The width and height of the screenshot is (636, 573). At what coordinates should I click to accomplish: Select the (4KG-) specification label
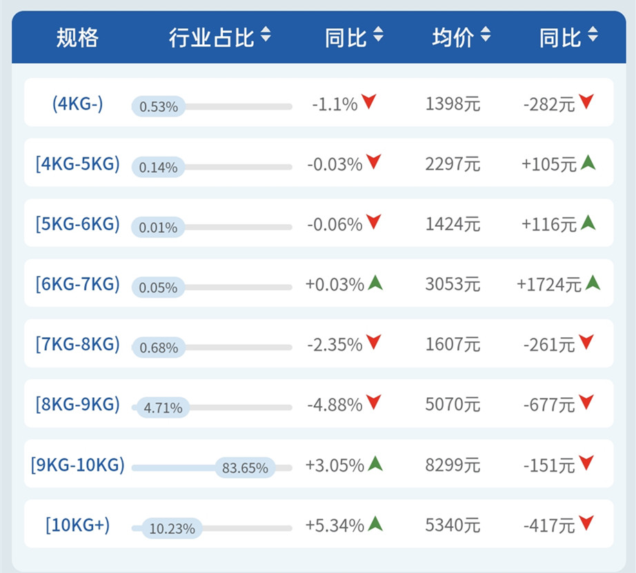pyautogui.click(x=77, y=103)
